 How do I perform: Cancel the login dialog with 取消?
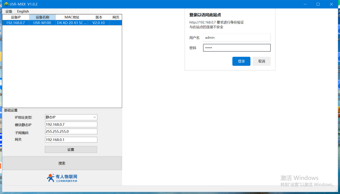(x=262, y=61)
